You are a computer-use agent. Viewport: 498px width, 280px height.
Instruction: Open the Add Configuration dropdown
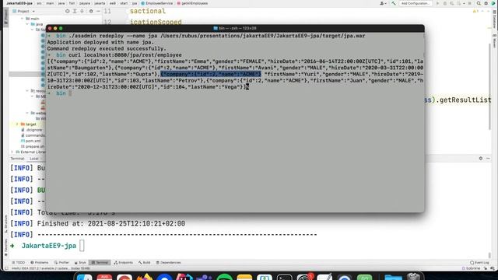point(416,3)
